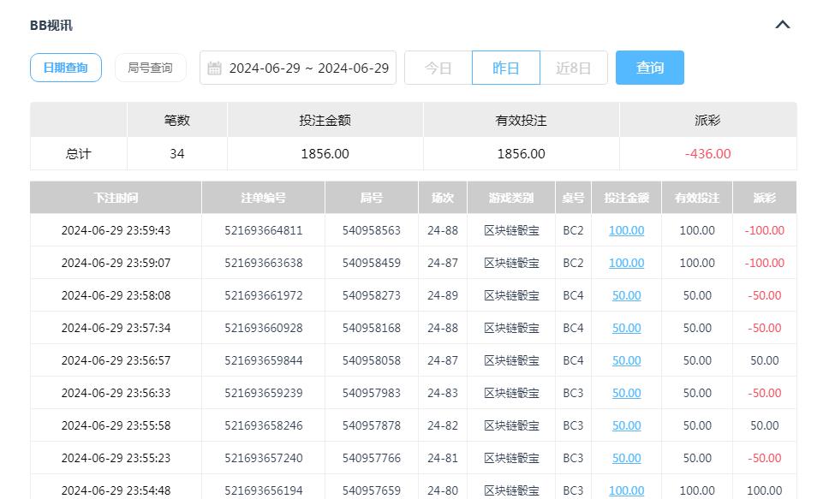Select the 日期查询 tab
This screenshot has width=835, height=499.
tap(66, 68)
